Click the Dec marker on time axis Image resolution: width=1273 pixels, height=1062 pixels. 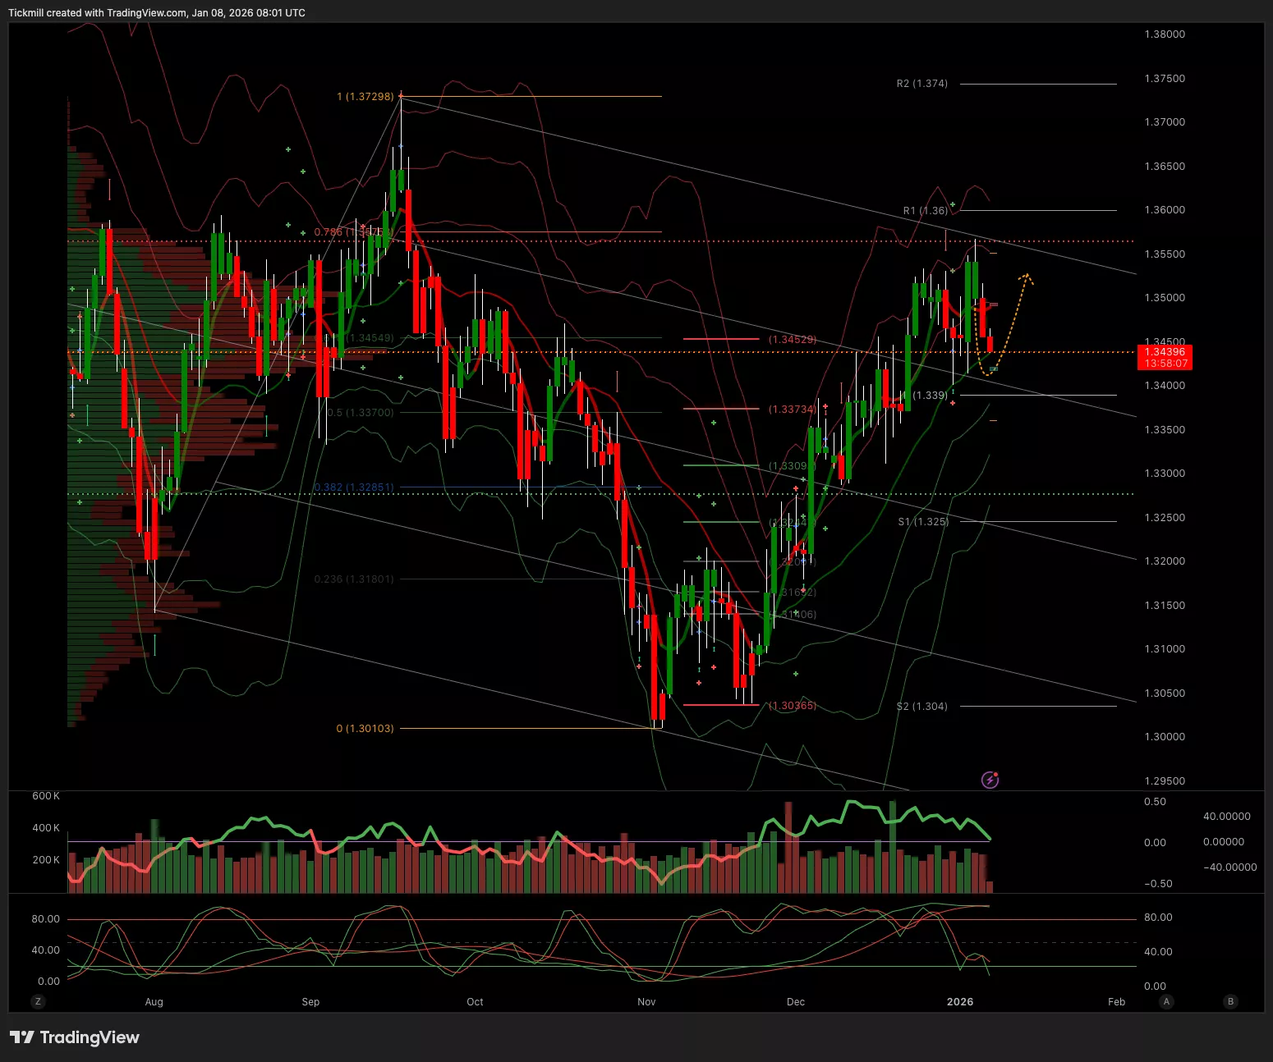coord(795,1002)
